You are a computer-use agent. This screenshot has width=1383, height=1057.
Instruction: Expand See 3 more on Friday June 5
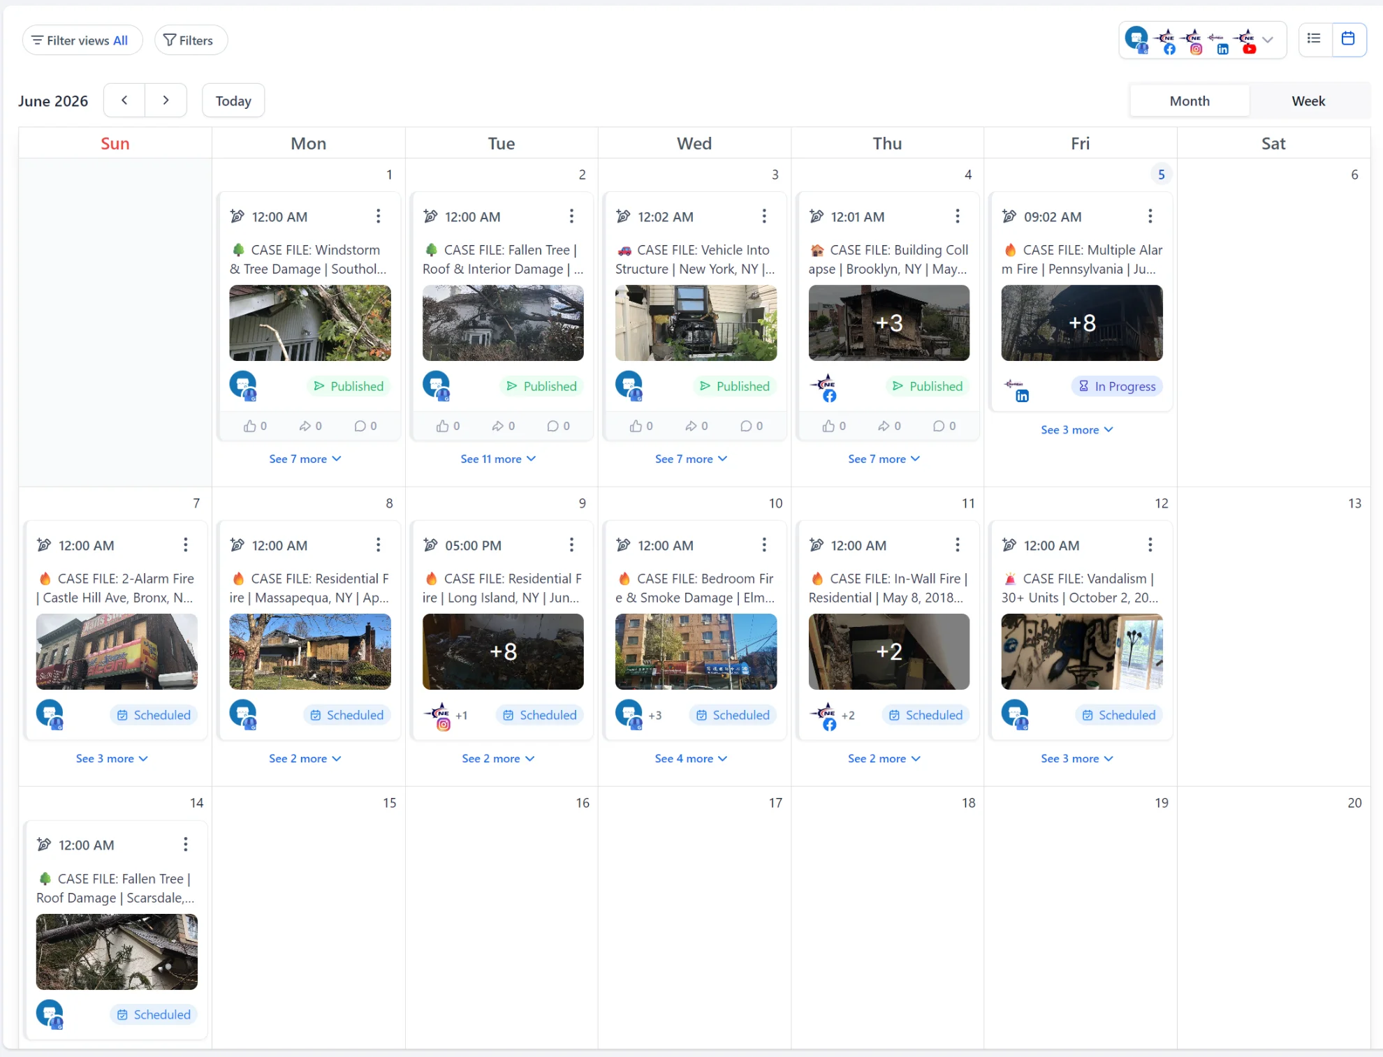point(1077,430)
